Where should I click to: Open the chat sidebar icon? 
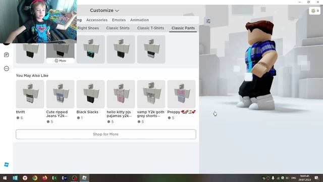(x=7, y=55)
